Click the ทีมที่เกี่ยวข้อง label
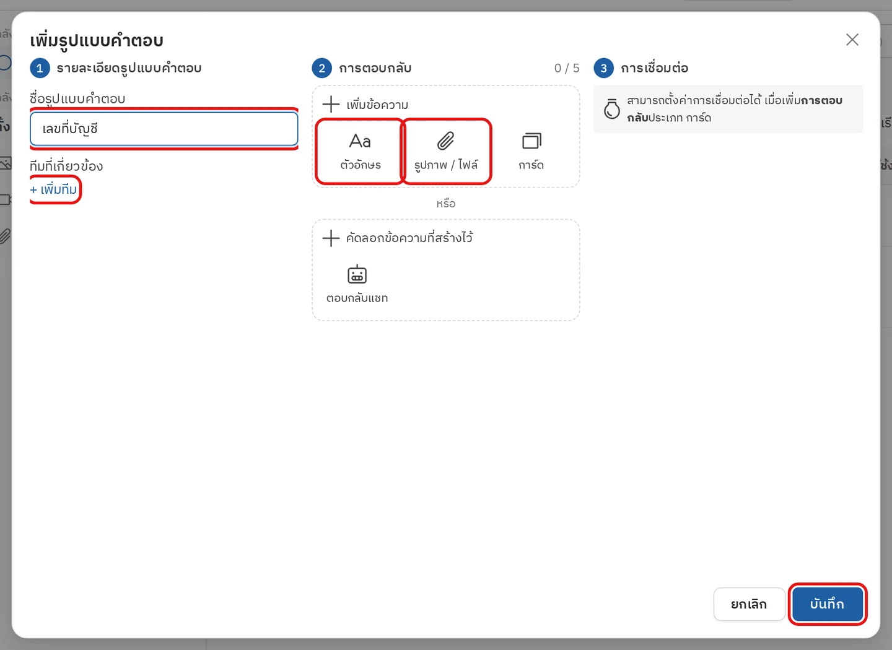Viewport: 892px width, 650px height. pos(66,166)
